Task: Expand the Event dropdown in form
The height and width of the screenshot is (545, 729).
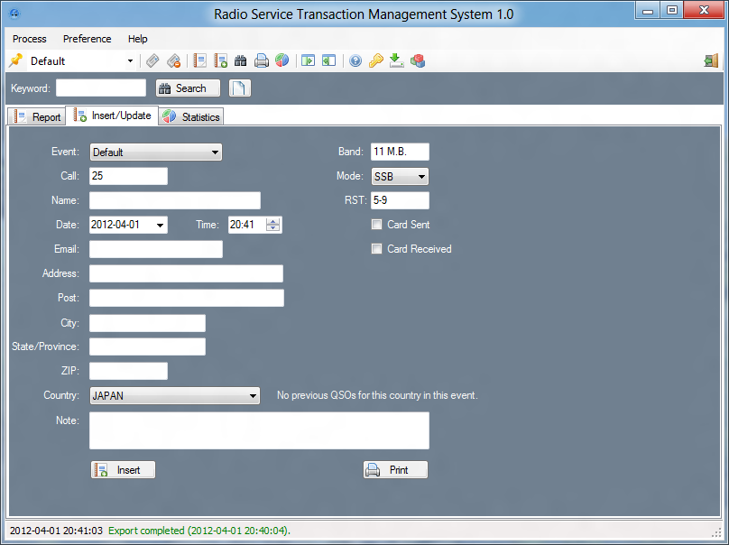Action: [x=215, y=152]
